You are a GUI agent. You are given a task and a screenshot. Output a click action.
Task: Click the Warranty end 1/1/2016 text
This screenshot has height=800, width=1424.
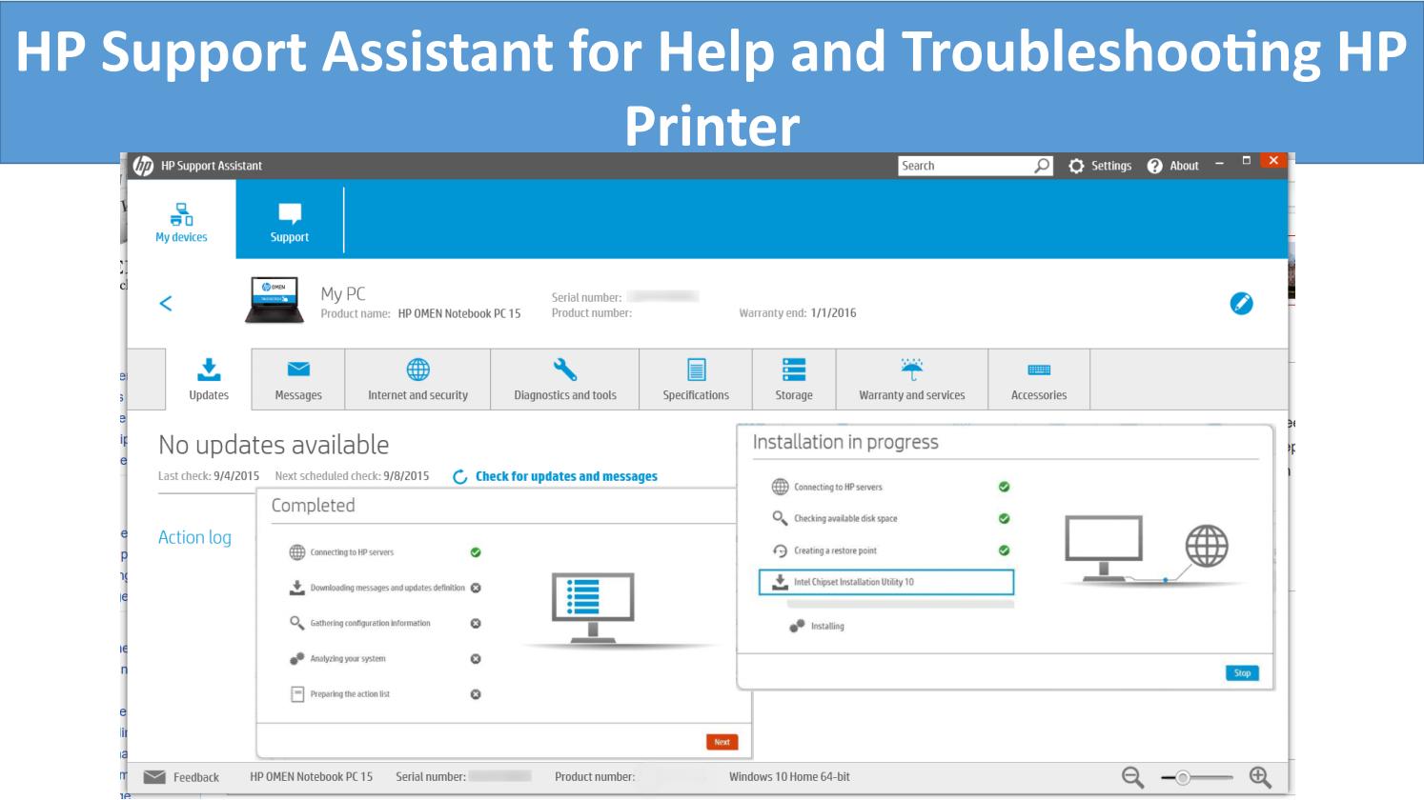coord(798,313)
